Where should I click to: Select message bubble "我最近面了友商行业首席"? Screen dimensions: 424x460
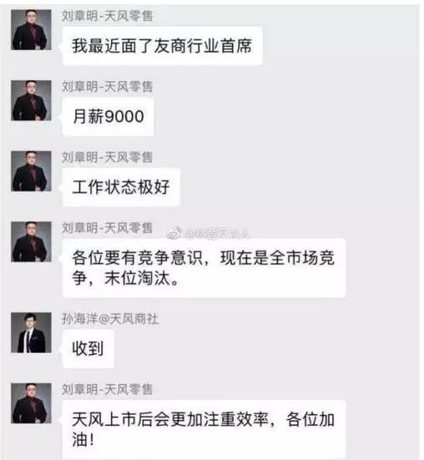(x=163, y=46)
